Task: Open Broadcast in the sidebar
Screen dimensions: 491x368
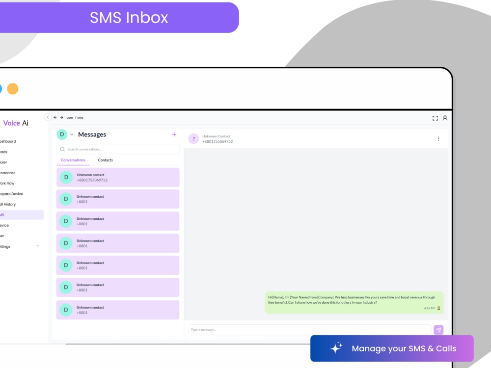Action: point(7,173)
